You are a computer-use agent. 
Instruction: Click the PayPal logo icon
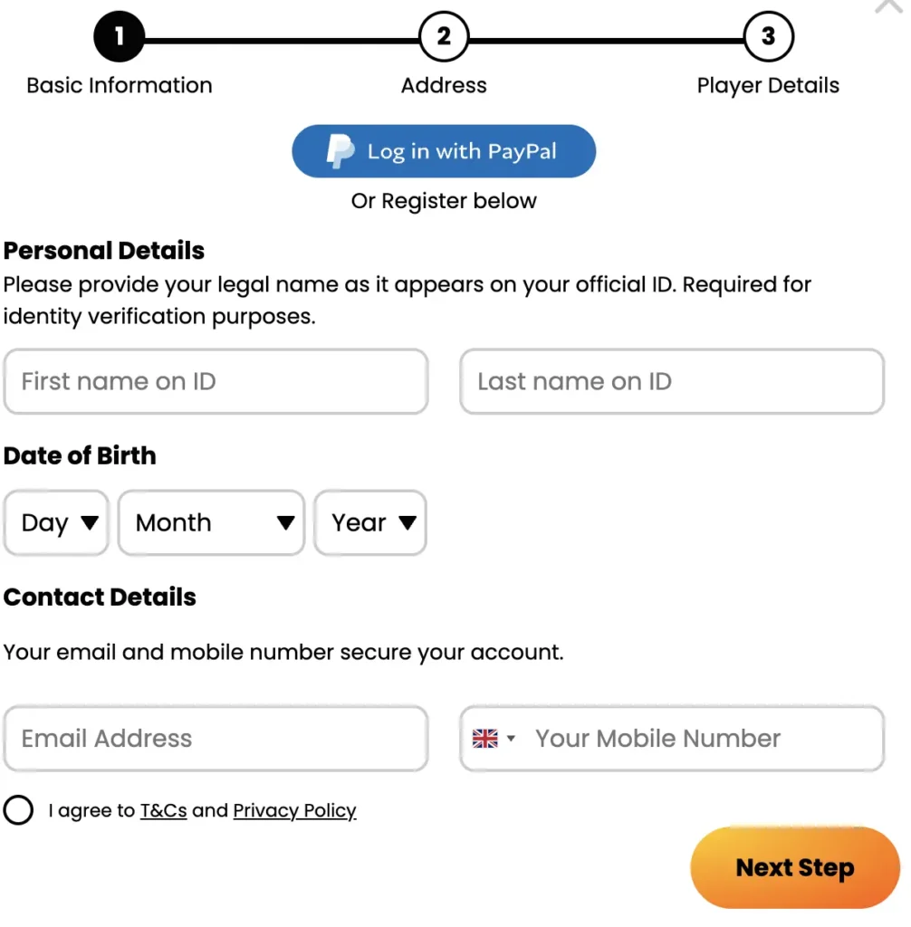pyautogui.click(x=340, y=151)
